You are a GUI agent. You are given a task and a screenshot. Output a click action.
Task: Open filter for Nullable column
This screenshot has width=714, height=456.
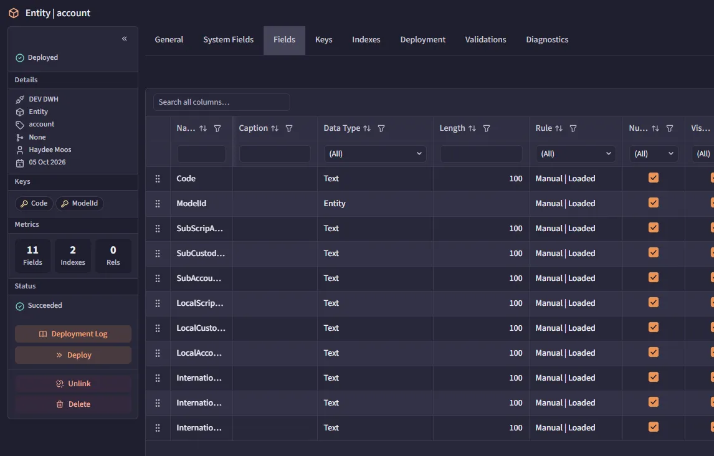click(670, 128)
